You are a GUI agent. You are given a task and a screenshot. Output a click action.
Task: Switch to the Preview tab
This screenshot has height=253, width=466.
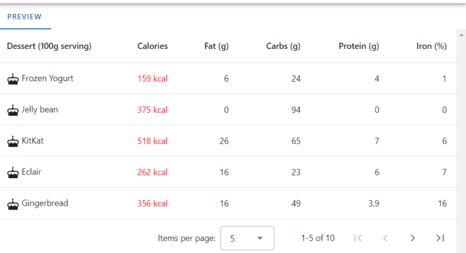coord(24,17)
